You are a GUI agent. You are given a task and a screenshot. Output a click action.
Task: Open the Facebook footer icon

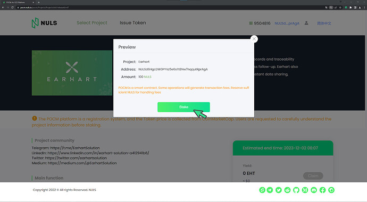[x=322, y=190]
